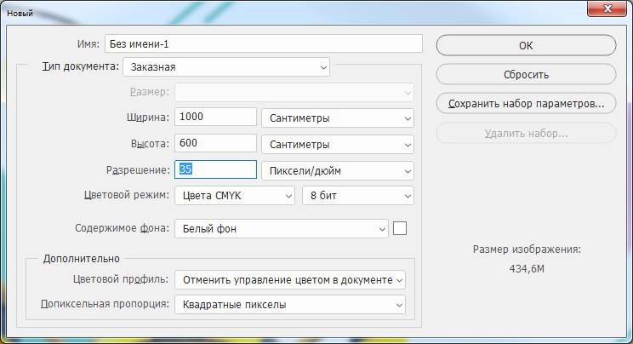Open the Ширина units dropdown
The height and width of the screenshot is (344, 633).
pos(338,118)
